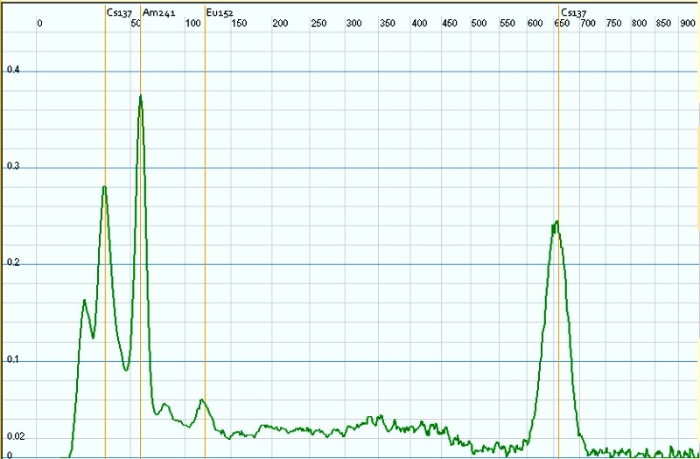Image resolution: width=700 pixels, height=459 pixels.
Task: Click the 0.1 y-axis label
Action: [12, 359]
